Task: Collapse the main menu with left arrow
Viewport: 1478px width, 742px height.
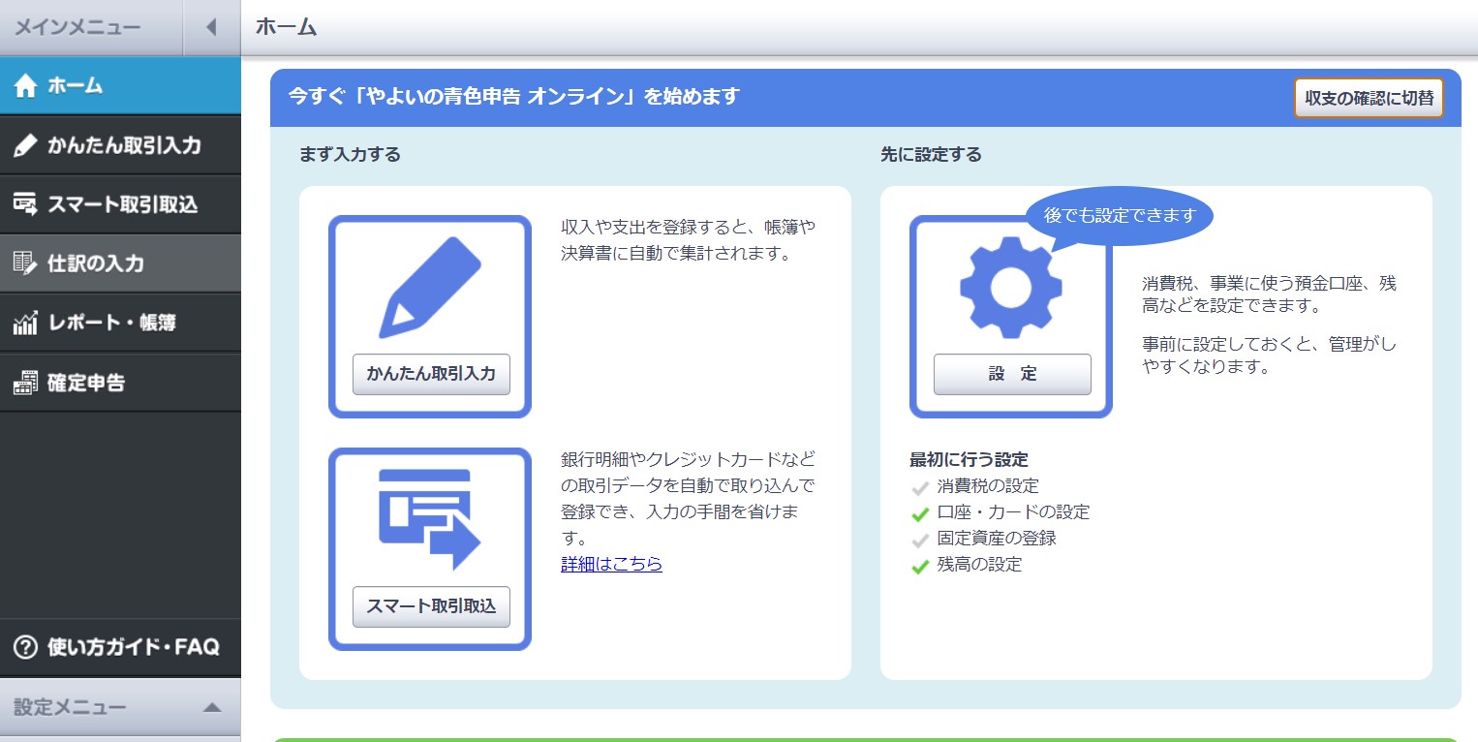Action: pos(211,27)
